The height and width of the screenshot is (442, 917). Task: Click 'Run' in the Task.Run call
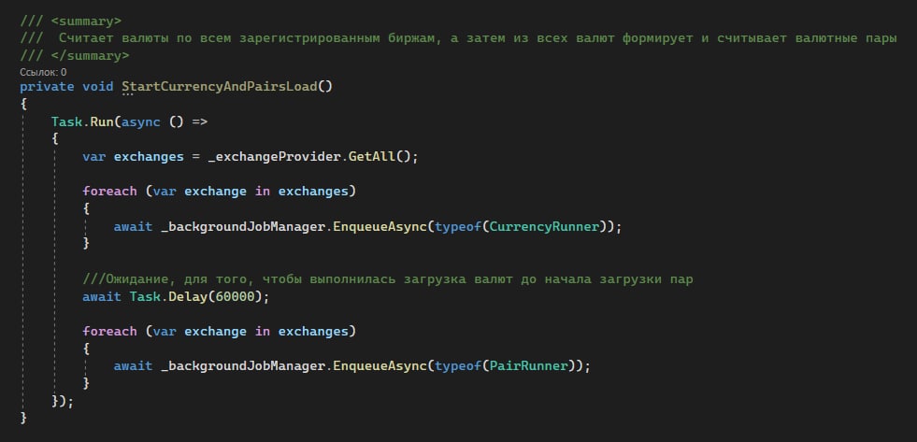point(102,121)
